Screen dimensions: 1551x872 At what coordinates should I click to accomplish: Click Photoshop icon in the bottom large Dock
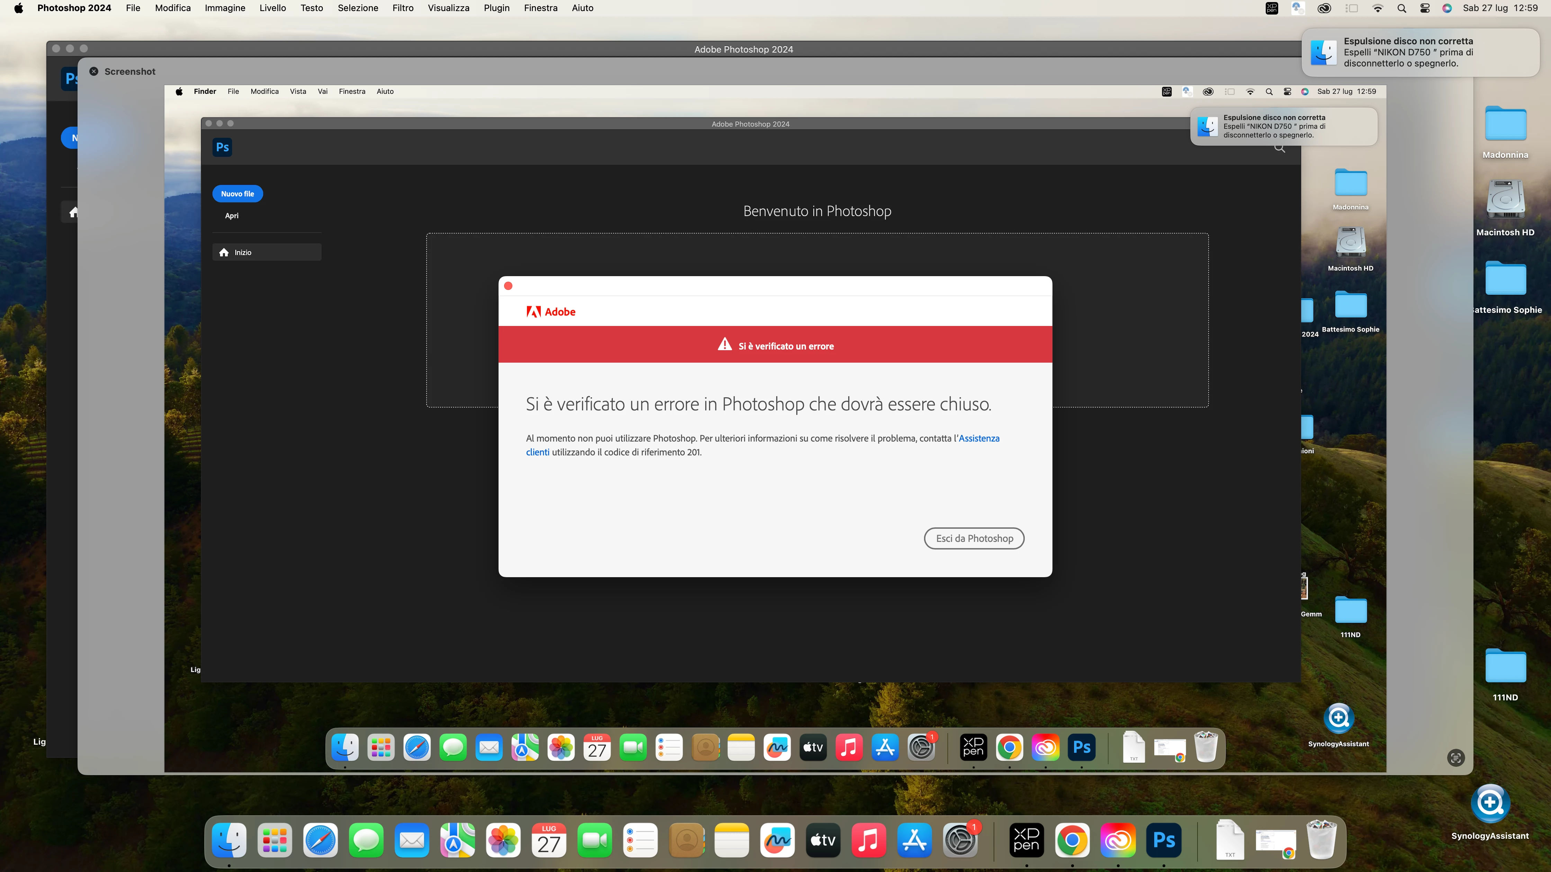(1163, 840)
